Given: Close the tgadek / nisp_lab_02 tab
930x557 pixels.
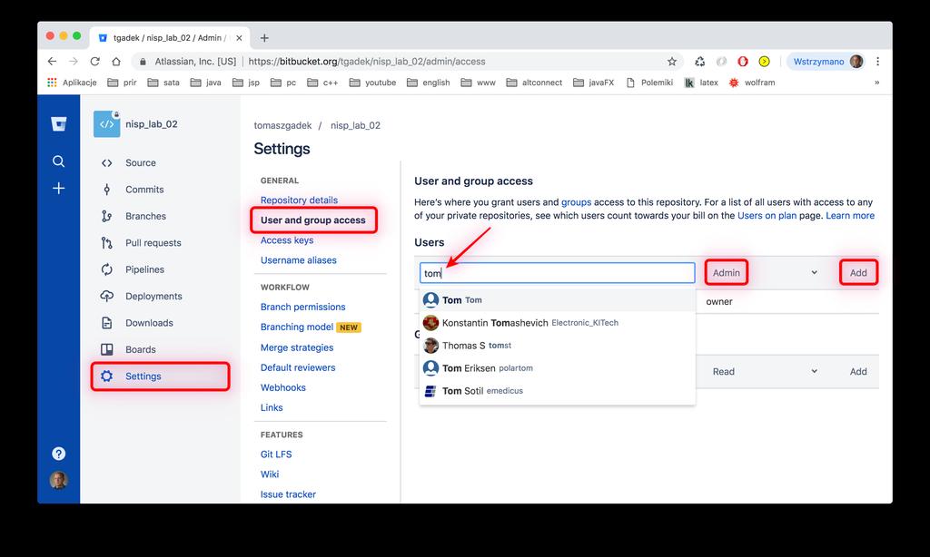Looking at the screenshot, I should [239, 38].
